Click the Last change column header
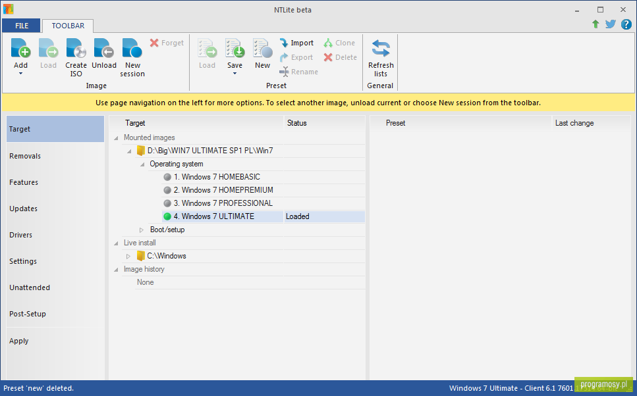 (591, 123)
